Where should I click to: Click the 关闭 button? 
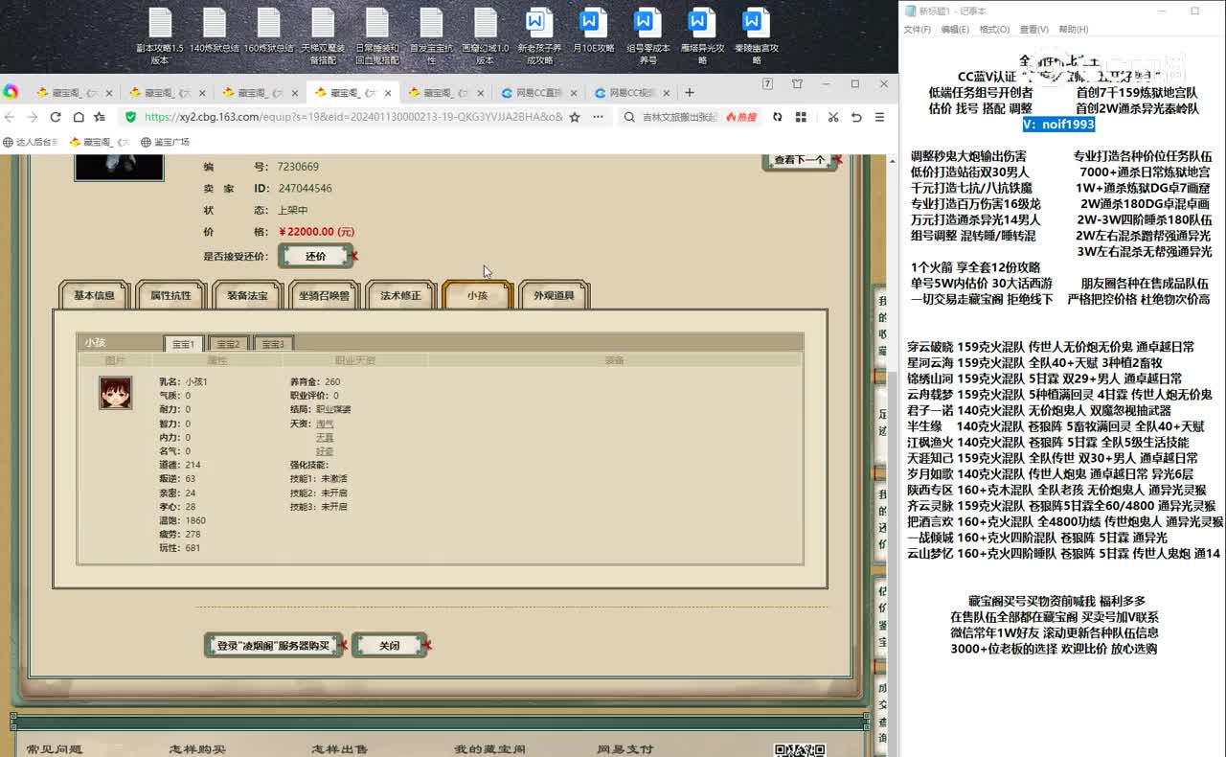[x=389, y=645]
